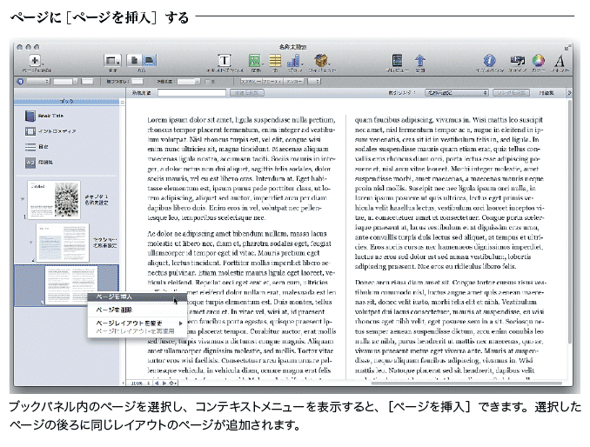Viewport: 590px width, 447px height.
Task: Choose Insert Page from context menu
Action: [x=137, y=297]
